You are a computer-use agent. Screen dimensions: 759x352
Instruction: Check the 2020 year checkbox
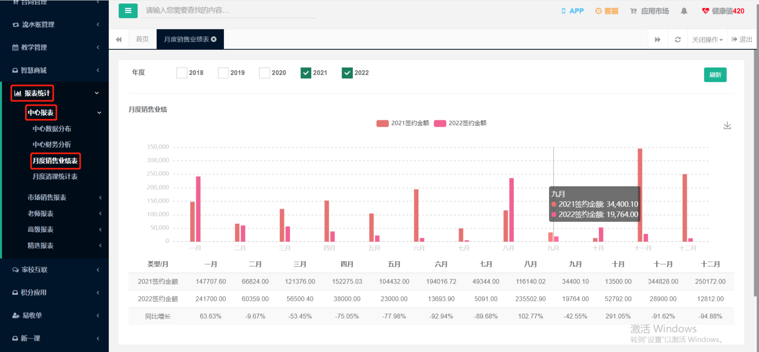pos(264,73)
